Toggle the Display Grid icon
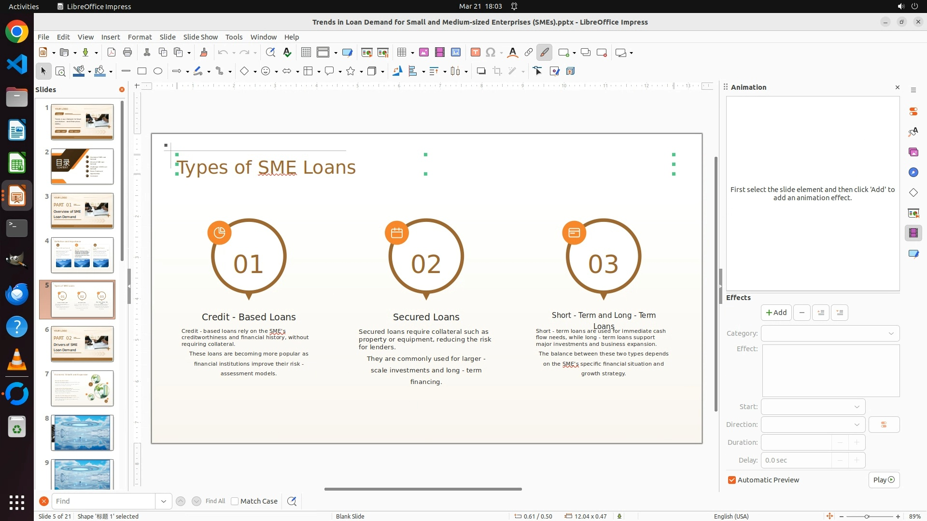The width and height of the screenshot is (927, 521). pyautogui.click(x=306, y=53)
